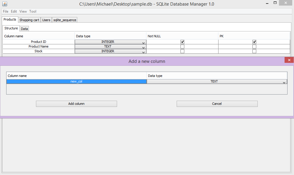Close the SQLite Database Manager window

(285, 3)
